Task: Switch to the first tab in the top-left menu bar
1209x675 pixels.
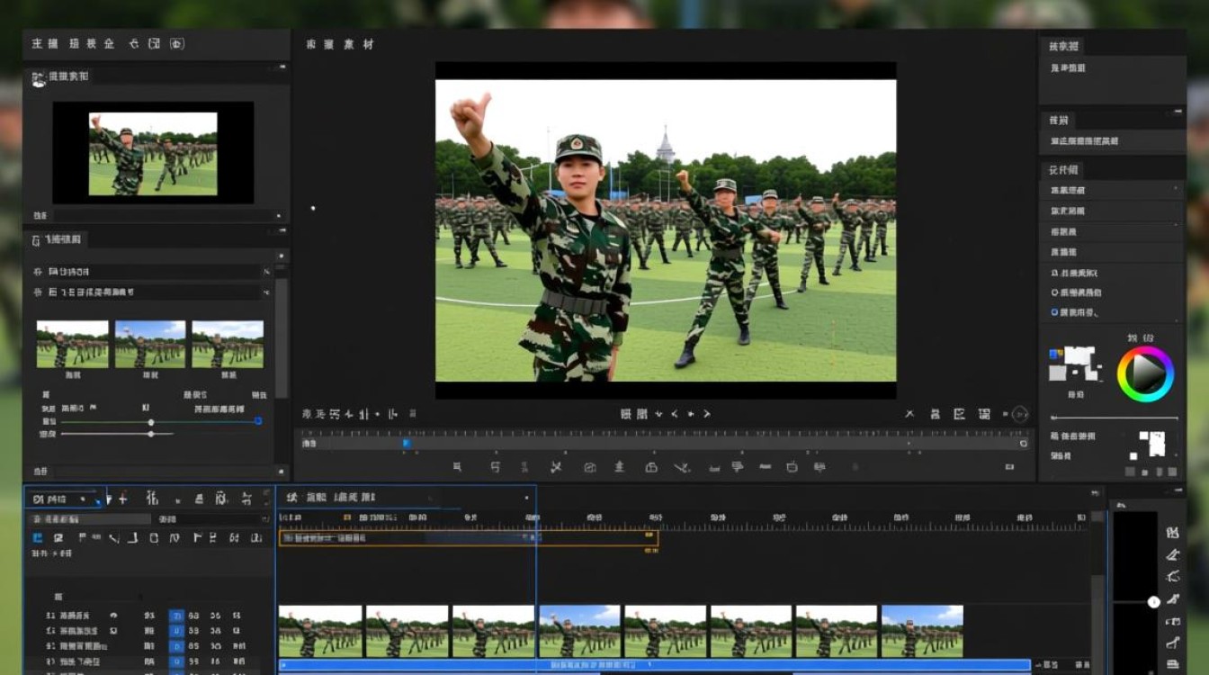Action: click(45, 43)
